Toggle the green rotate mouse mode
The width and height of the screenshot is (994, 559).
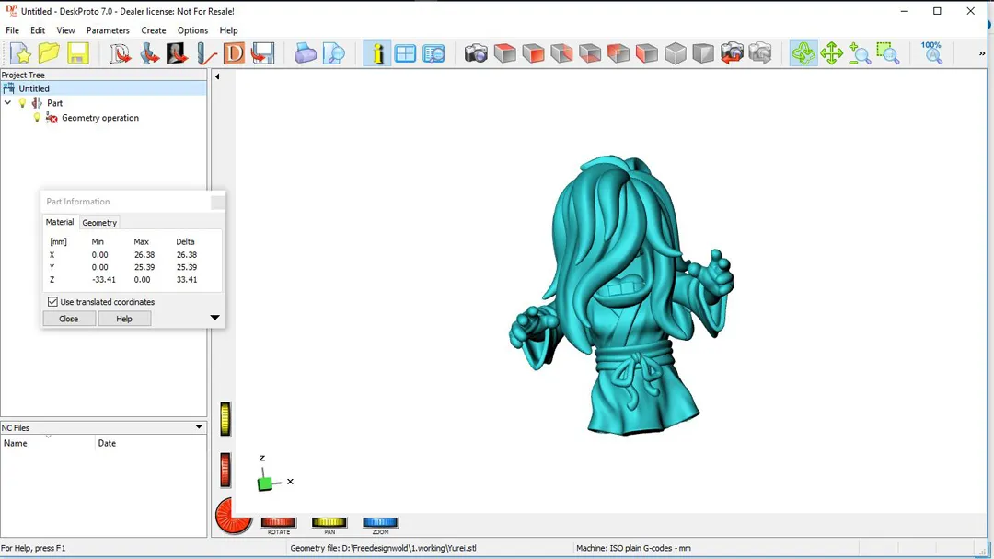tap(803, 53)
